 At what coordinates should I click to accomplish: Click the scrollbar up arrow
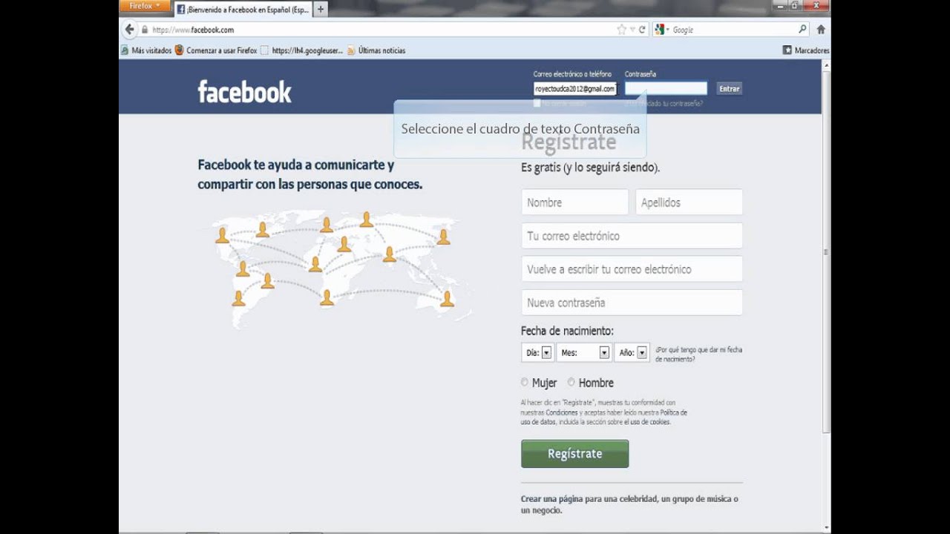tap(826, 66)
